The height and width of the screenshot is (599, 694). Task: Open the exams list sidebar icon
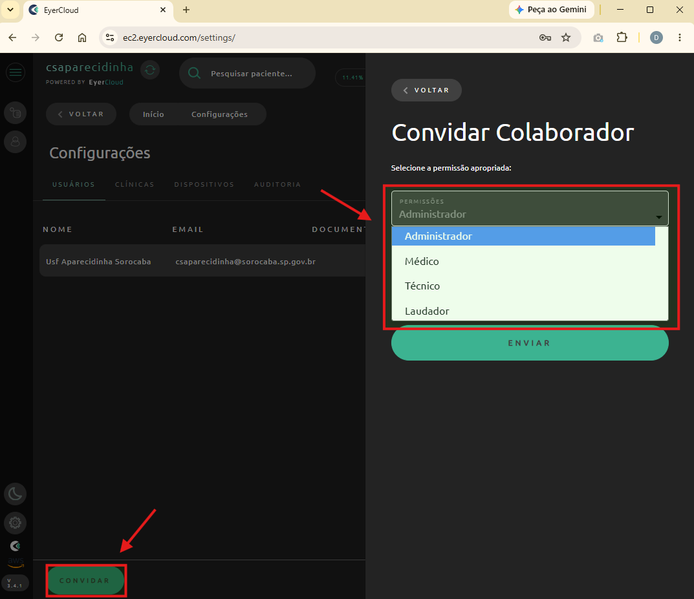[x=16, y=113]
